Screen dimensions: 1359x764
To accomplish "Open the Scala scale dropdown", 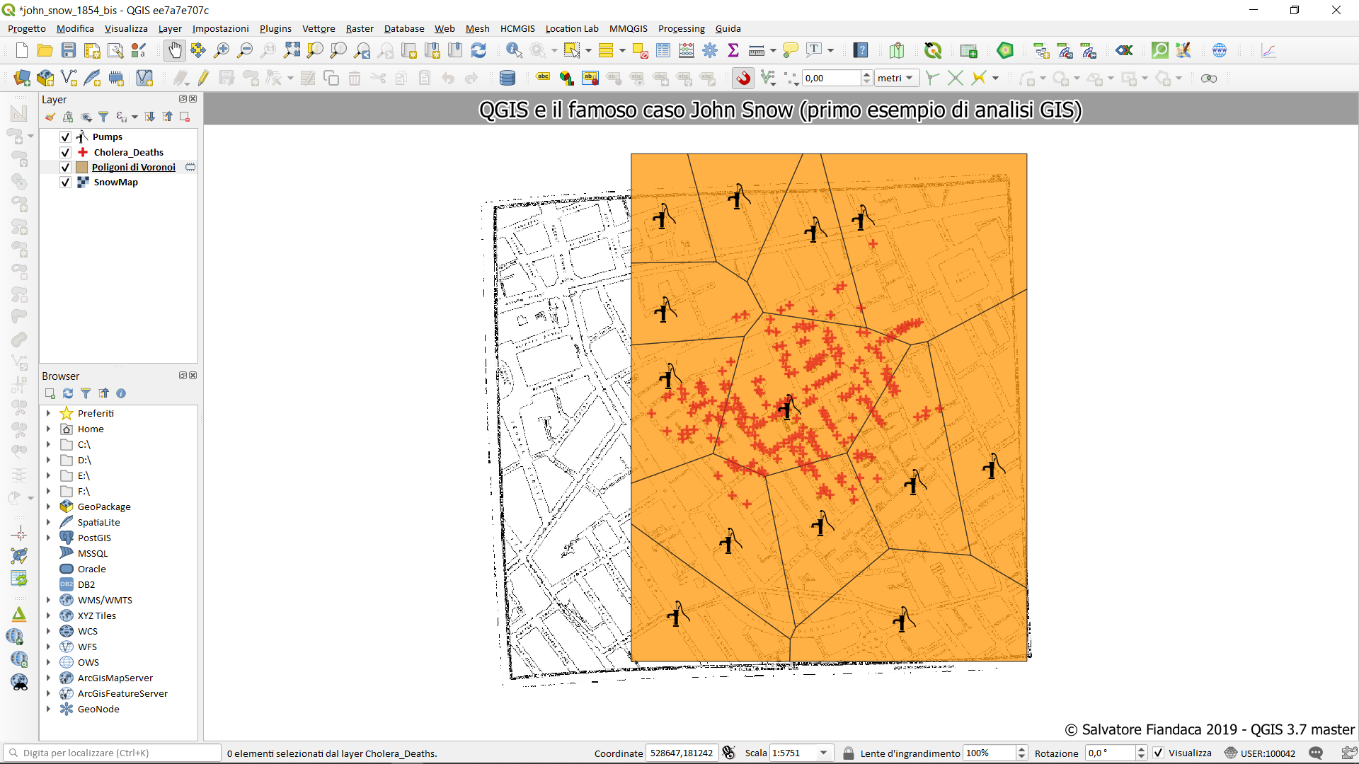I will (823, 753).
